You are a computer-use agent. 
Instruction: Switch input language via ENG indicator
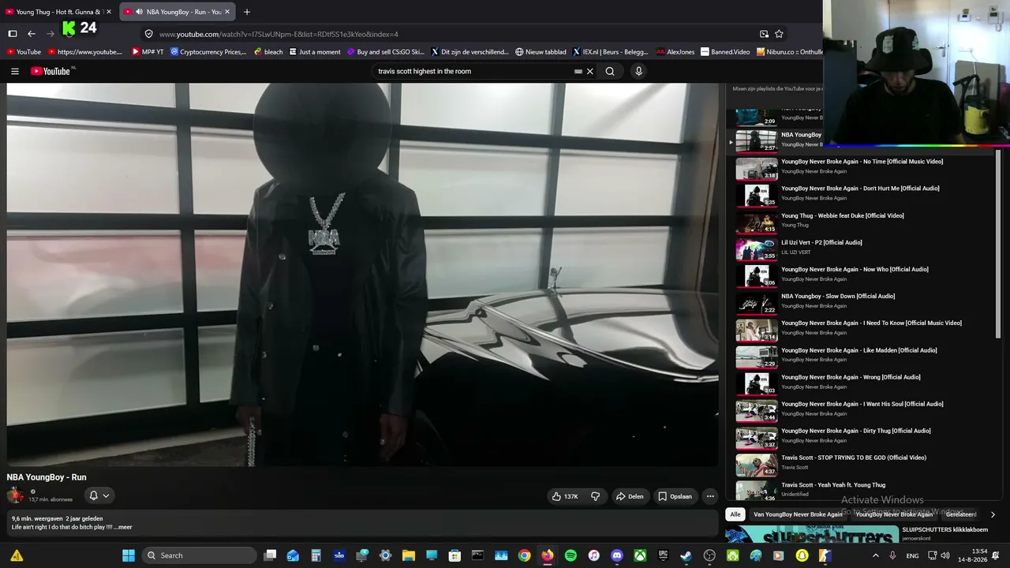click(x=912, y=555)
